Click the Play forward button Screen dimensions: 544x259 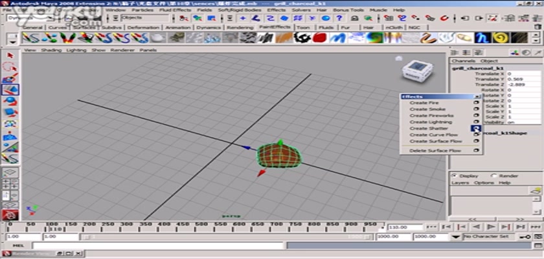491,227
